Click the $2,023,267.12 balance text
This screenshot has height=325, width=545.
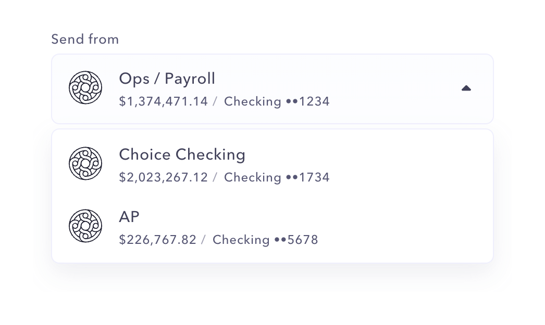(x=163, y=177)
